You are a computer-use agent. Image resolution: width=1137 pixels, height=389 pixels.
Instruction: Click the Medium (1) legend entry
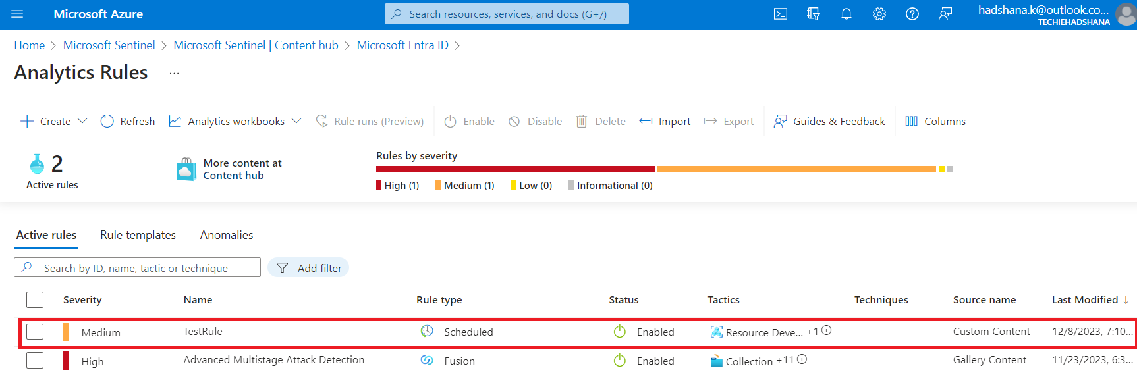[465, 186]
